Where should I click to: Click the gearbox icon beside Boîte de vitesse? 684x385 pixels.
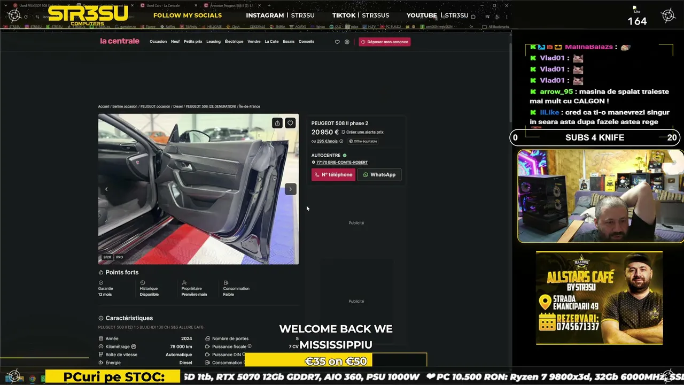pyautogui.click(x=101, y=355)
